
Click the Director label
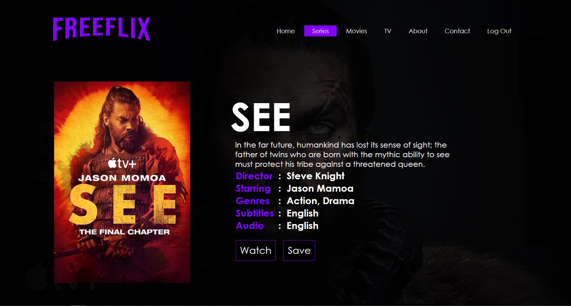click(254, 176)
